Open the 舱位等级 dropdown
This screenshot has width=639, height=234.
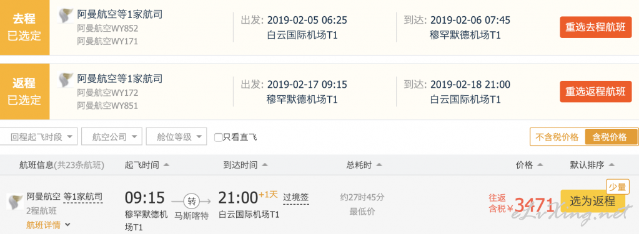pyautogui.click(x=176, y=136)
